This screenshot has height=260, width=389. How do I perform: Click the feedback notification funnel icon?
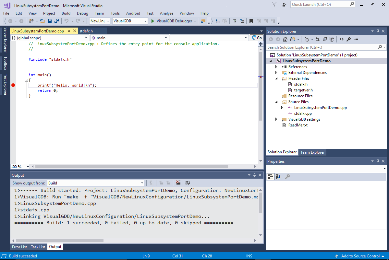click(274, 4)
